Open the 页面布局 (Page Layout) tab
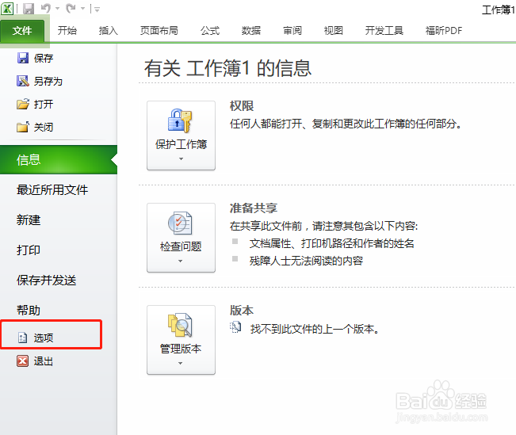 click(159, 31)
